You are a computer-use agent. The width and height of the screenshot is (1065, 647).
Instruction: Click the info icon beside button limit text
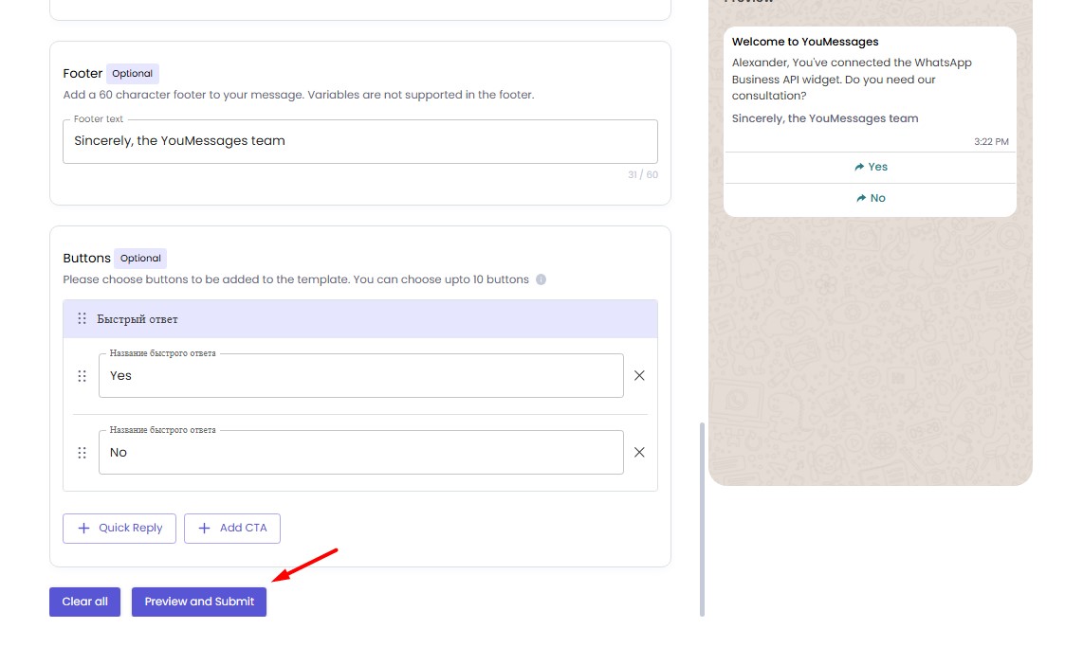coord(541,280)
